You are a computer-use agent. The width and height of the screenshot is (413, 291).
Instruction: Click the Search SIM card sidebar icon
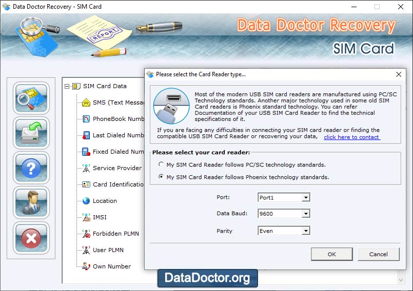coord(31,98)
